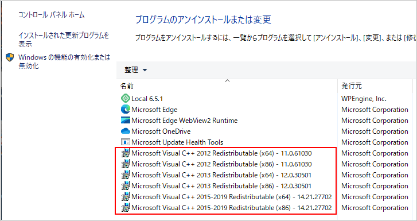Select Local 6.5.1 row name
Image resolution: width=417 pixels, height=221 pixels.
147,99
